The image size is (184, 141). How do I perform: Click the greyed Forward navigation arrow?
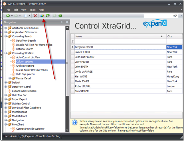(x=16, y=16)
